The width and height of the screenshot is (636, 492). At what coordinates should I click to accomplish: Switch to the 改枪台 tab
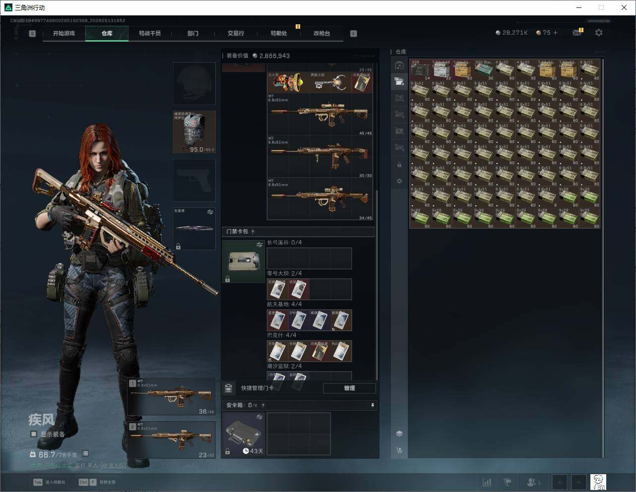pyautogui.click(x=321, y=33)
